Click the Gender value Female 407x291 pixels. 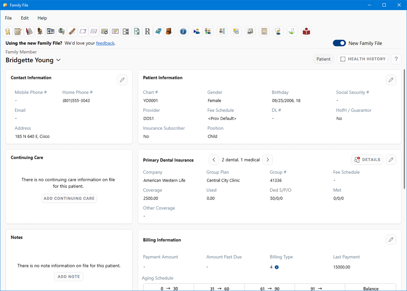[214, 100]
